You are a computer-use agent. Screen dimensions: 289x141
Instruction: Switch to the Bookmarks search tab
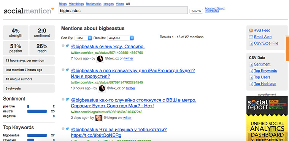coord(94,4)
